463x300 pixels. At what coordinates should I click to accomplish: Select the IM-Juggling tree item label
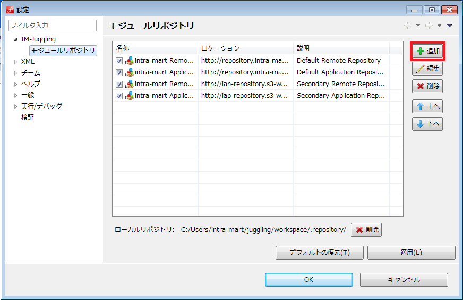[x=38, y=39]
